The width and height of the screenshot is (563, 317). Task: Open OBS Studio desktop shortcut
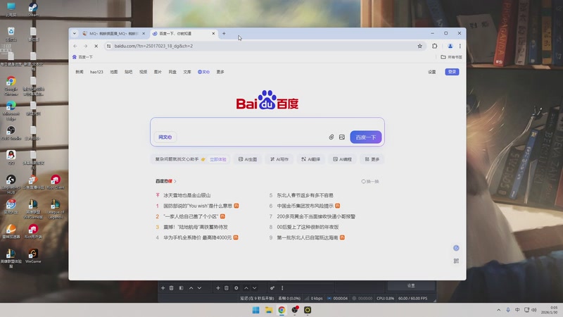(x=11, y=132)
